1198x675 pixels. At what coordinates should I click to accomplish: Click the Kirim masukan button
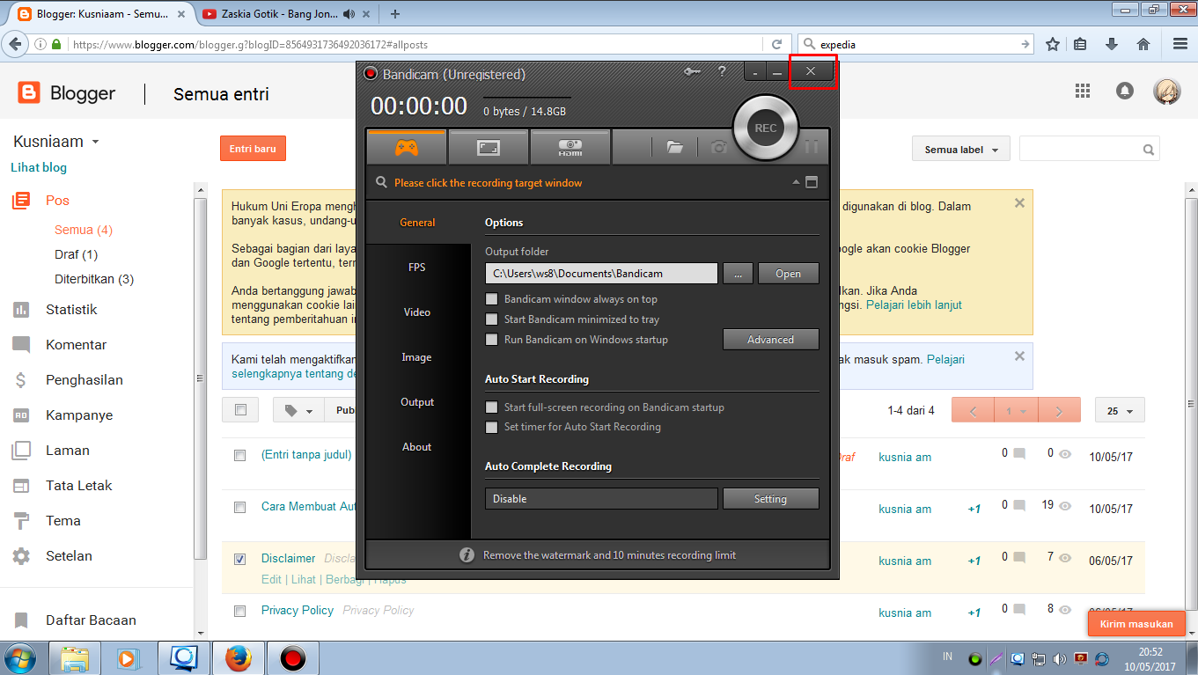1136,624
